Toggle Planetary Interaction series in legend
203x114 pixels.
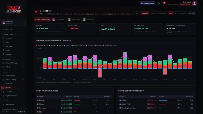(78, 45)
